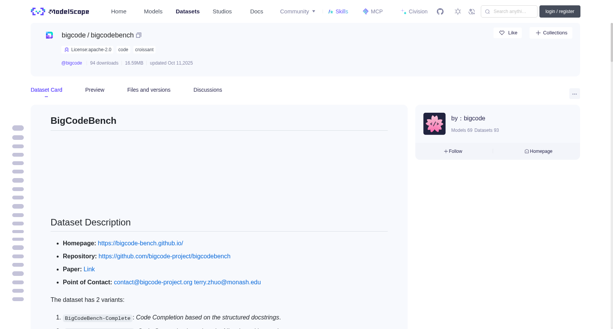Click the '94 downloads' text

pos(104,63)
